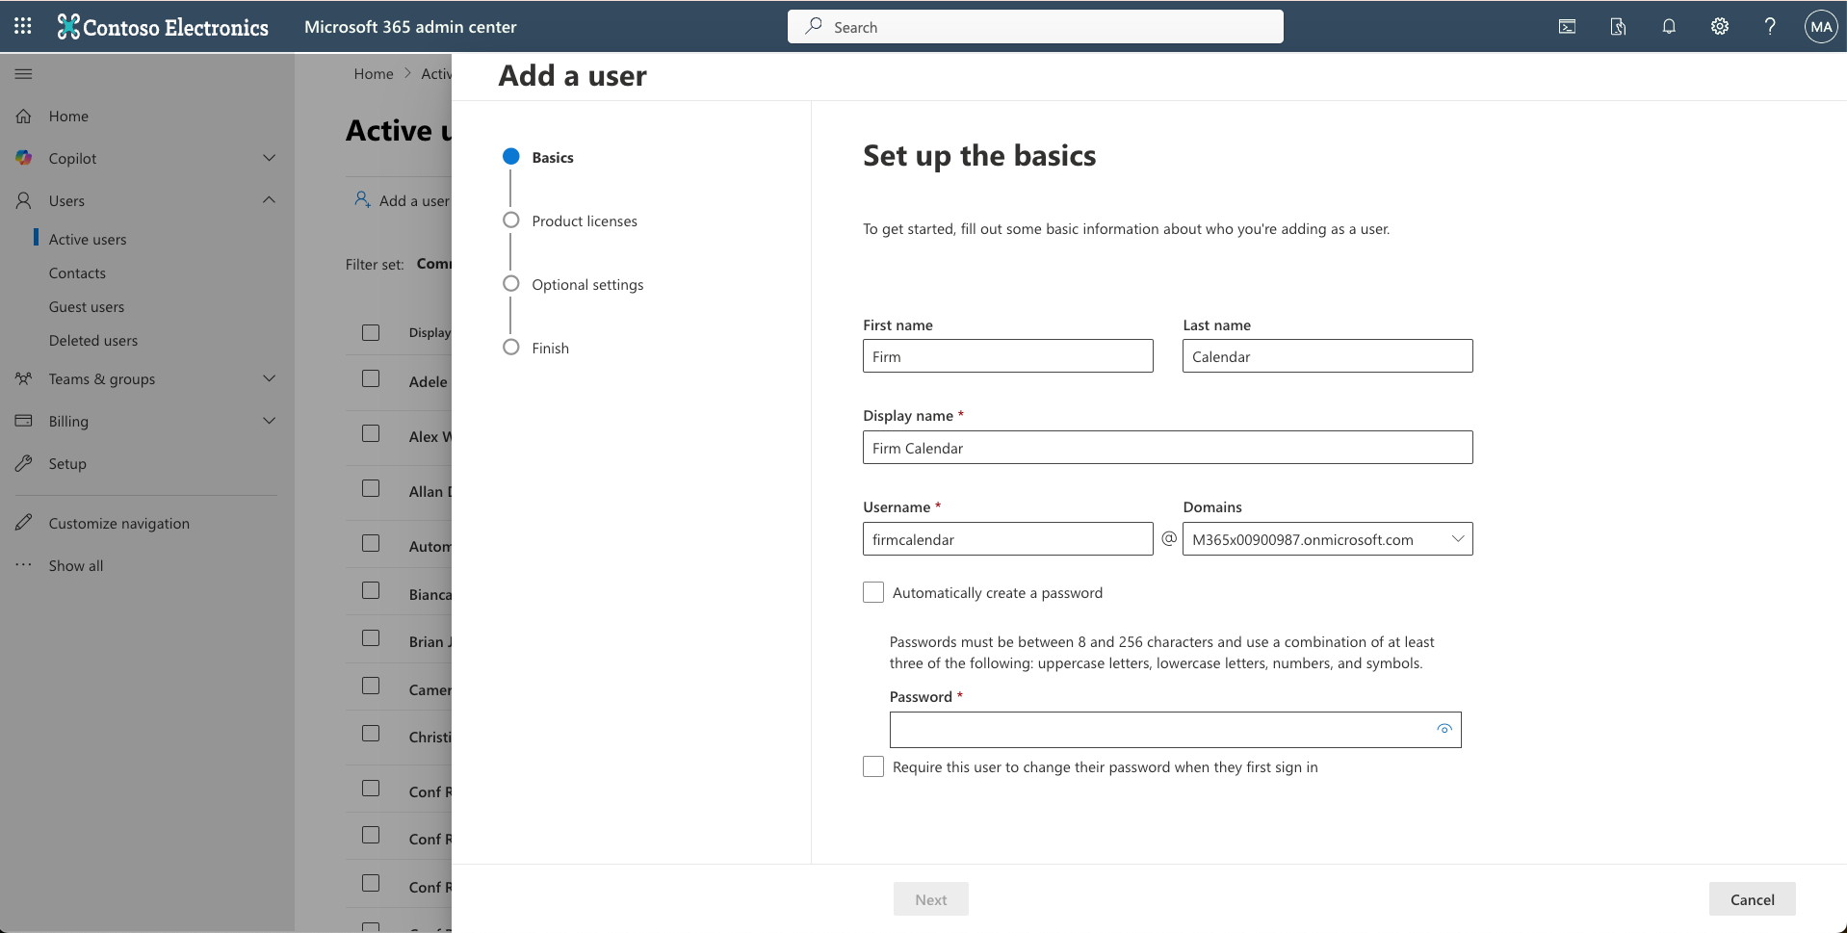Open Guest users in sidebar

[87, 306]
